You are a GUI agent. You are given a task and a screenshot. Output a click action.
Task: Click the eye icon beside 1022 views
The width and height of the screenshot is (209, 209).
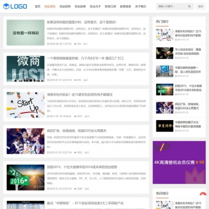tap(75, 152)
